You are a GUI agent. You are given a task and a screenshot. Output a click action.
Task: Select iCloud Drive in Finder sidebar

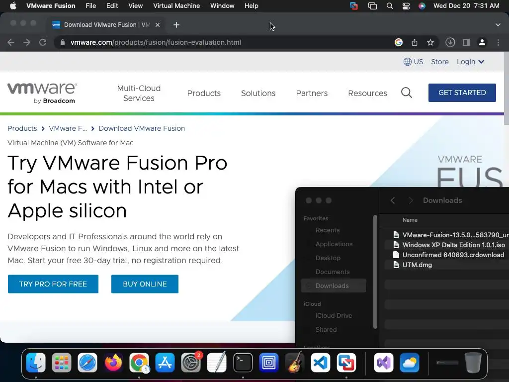pyautogui.click(x=334, y=315)
